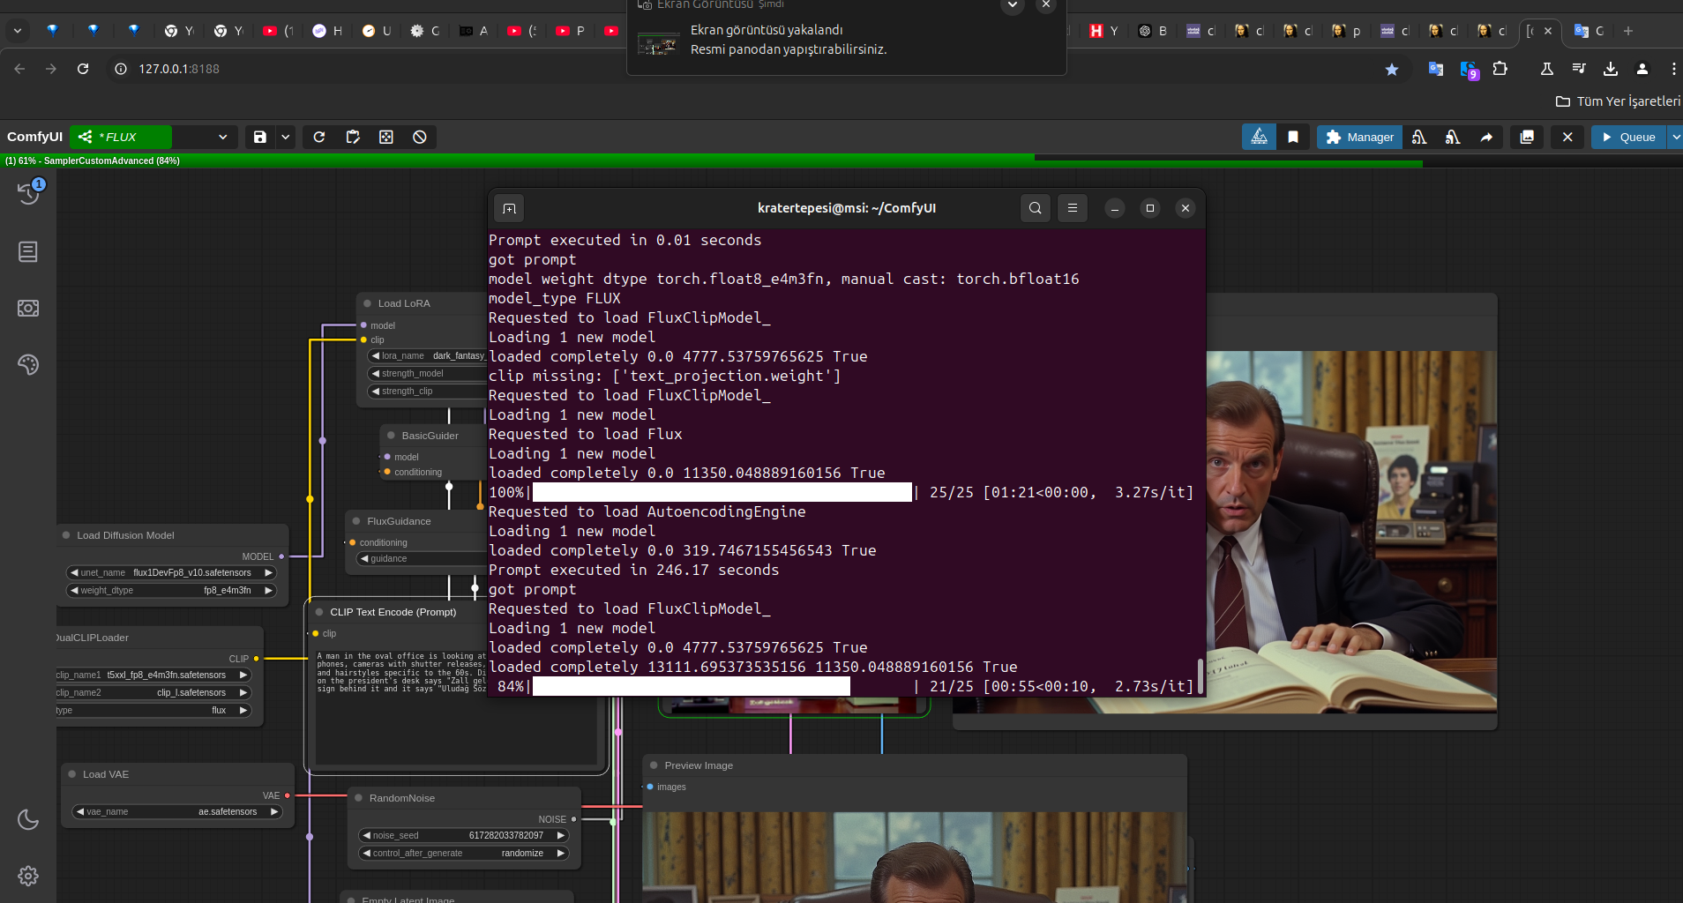1683x903 pixels.
Task: Open the browser extensions puzzle icon
Action: (1500, 69)
